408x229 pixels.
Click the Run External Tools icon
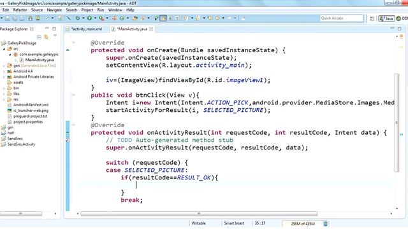coord(101,18)
